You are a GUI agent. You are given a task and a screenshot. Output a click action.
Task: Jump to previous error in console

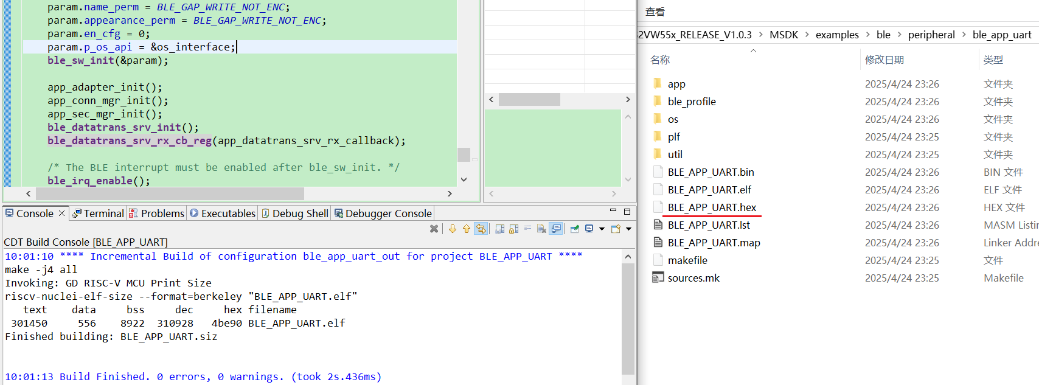tap(467, 229)
